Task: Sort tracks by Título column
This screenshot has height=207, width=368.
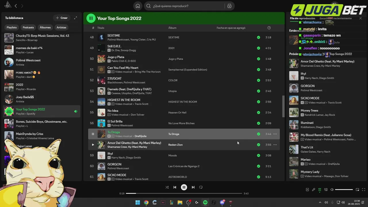Action: pyautogui.click(x=101, y=28)
